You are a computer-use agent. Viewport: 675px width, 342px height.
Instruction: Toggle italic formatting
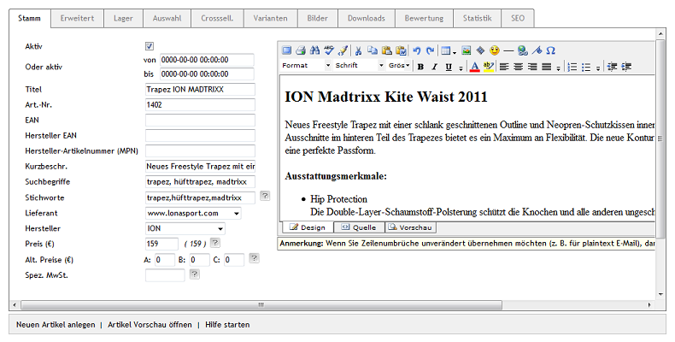(x=434, y=67)
